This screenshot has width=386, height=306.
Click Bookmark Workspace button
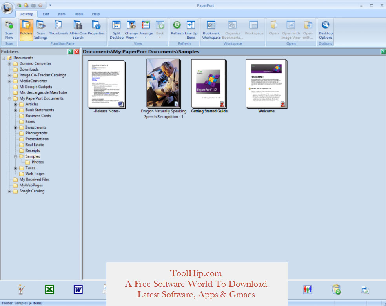[x=211, y=30]
